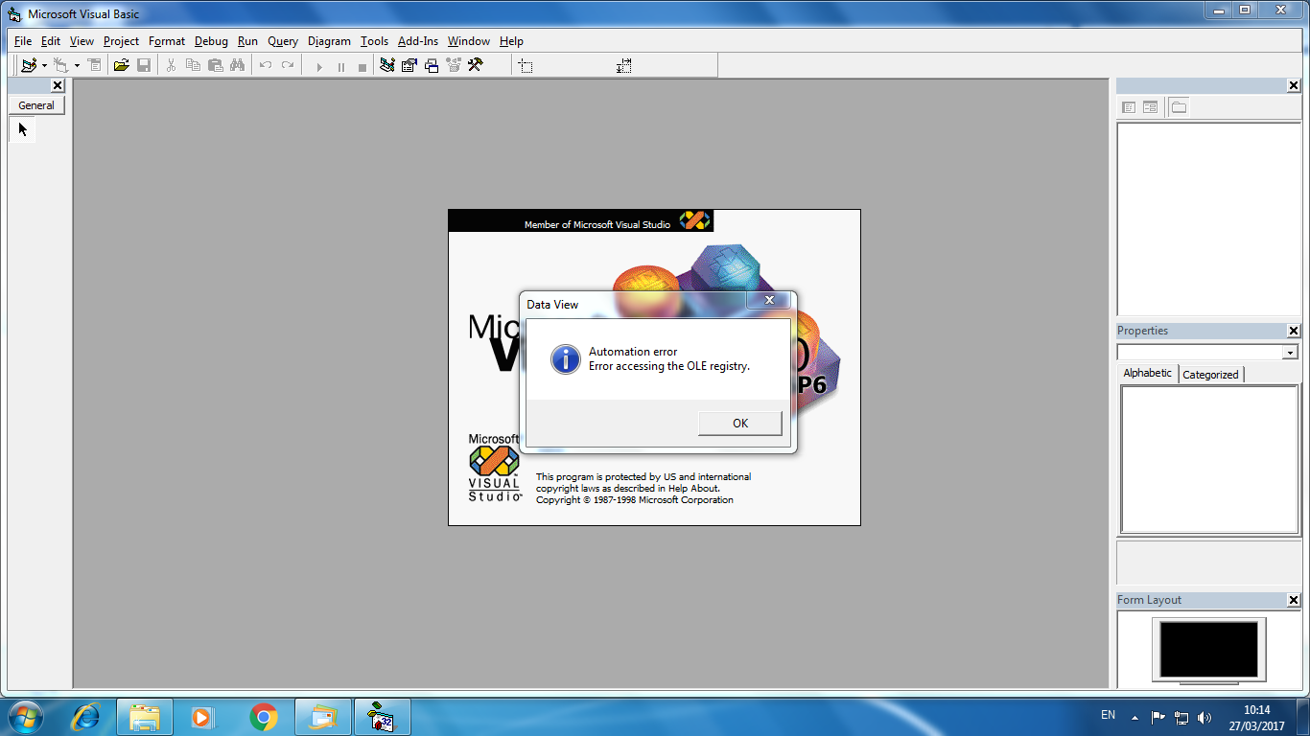Launch Internet Explorer from the taskbar
Image resolution: width=1310 pixels, height=736 pixels.
click(85, 717)
